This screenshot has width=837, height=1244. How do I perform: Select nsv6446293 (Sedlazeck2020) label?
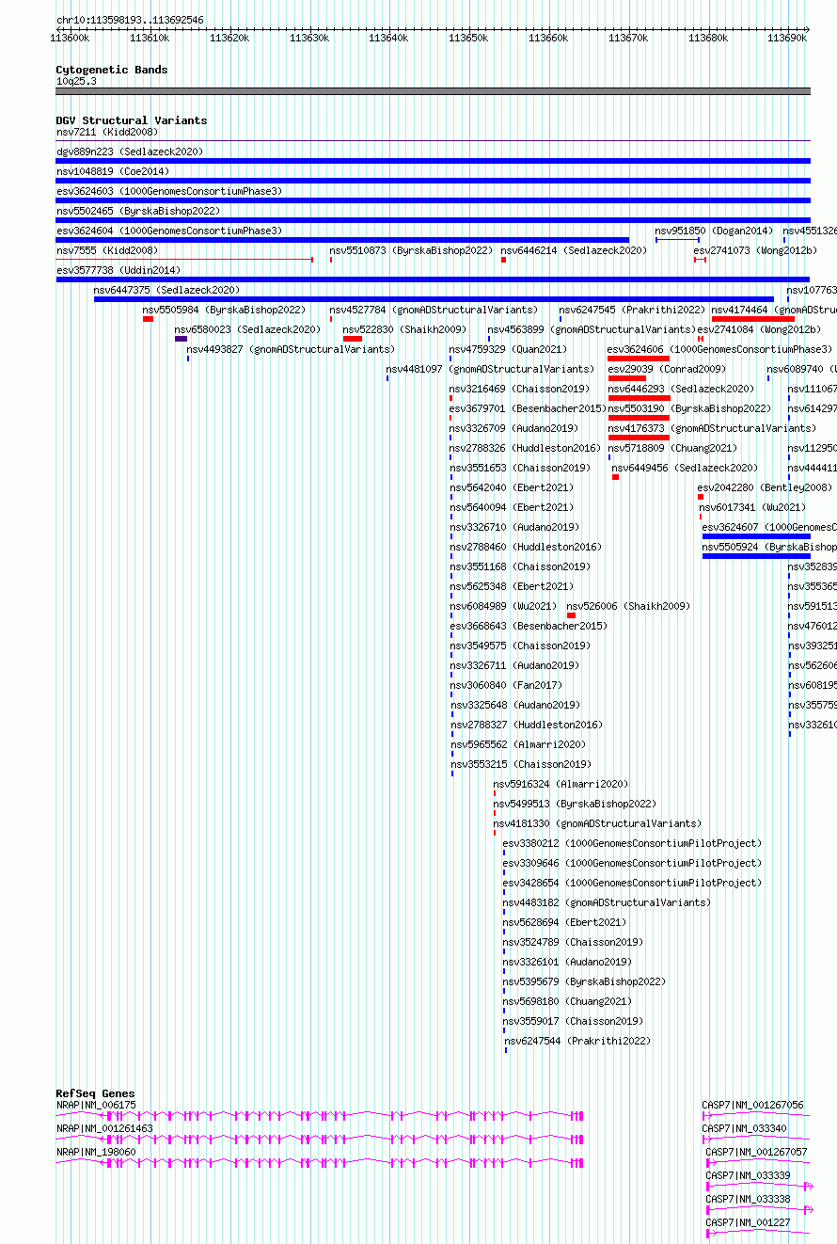(681, 389)
